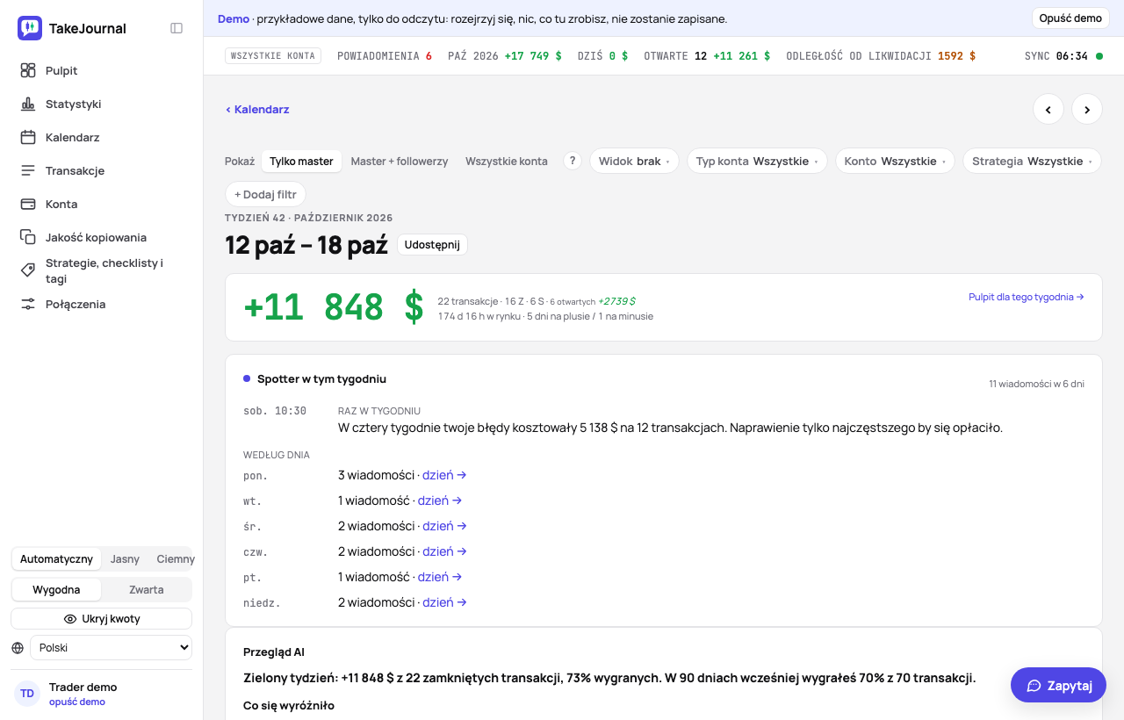This screenshot has width=1124, height=720.
Task: Open Konta card icon
Action: [28, 204]
